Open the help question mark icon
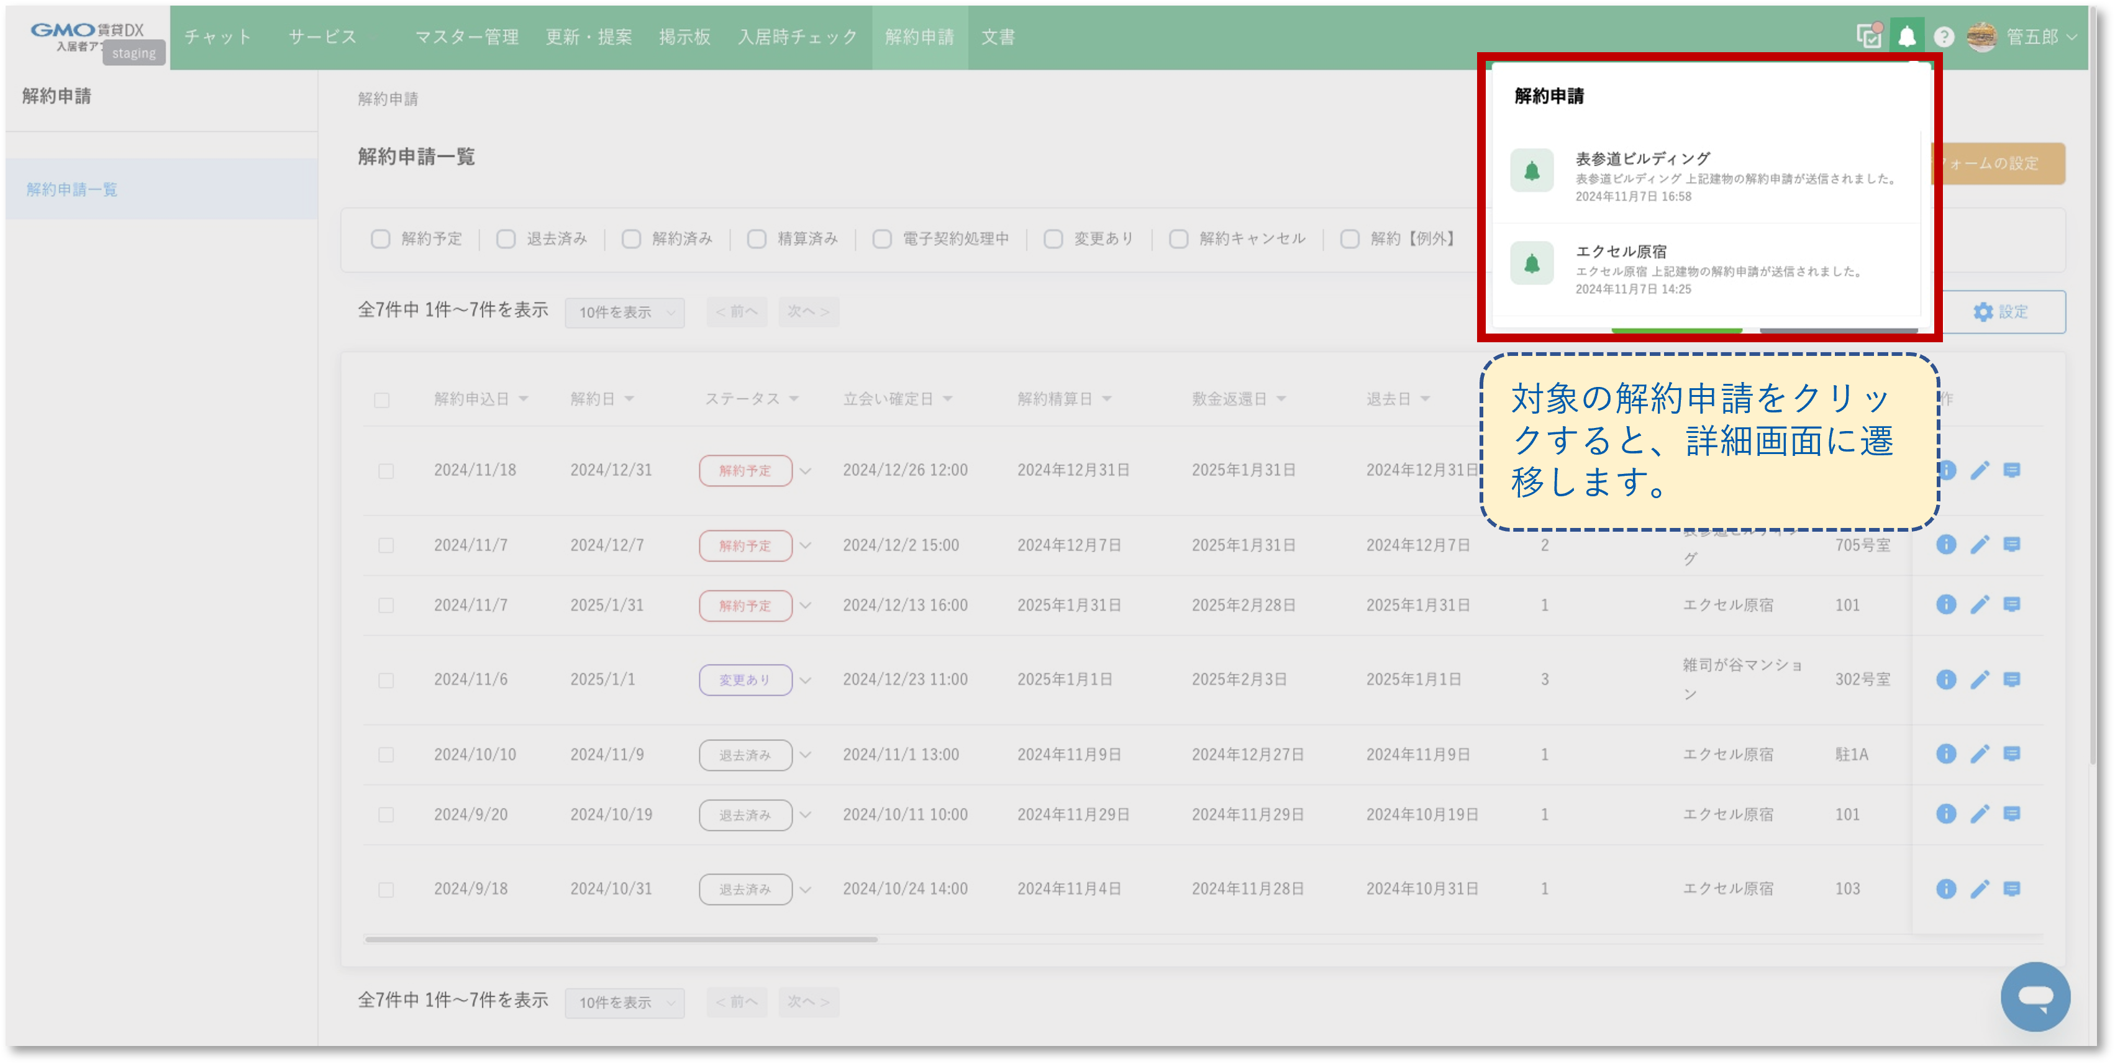 pyautogui.click(x=1942, y=36)
